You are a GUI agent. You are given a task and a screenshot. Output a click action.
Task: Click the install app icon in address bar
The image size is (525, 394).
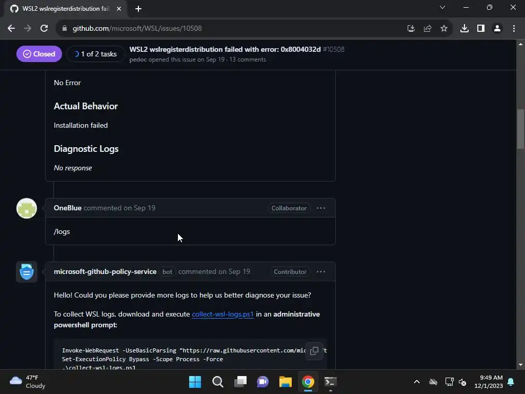tap(411, 29)
